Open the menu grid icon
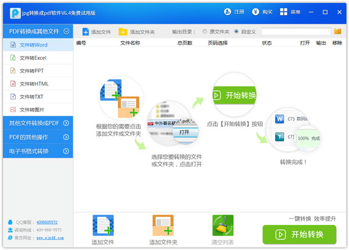349x250 pixels. click(283, 12)
